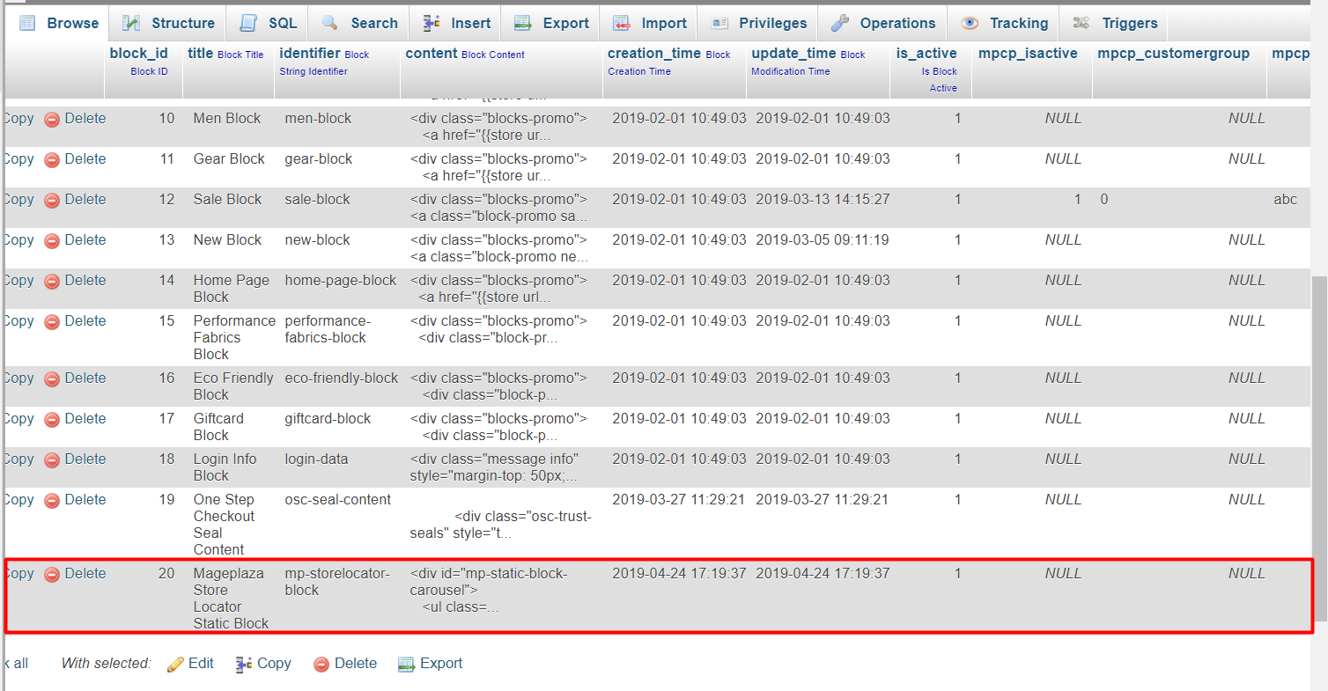1328x691 pixels.
Task: Click the Export icon in With selected bar
Action: [x=406, y=664]
